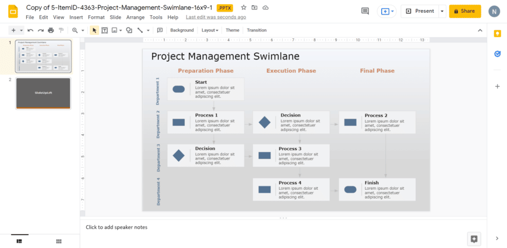Redo the last action
Viewport: 507px width, 248px height.
click(x=41, y=30)
